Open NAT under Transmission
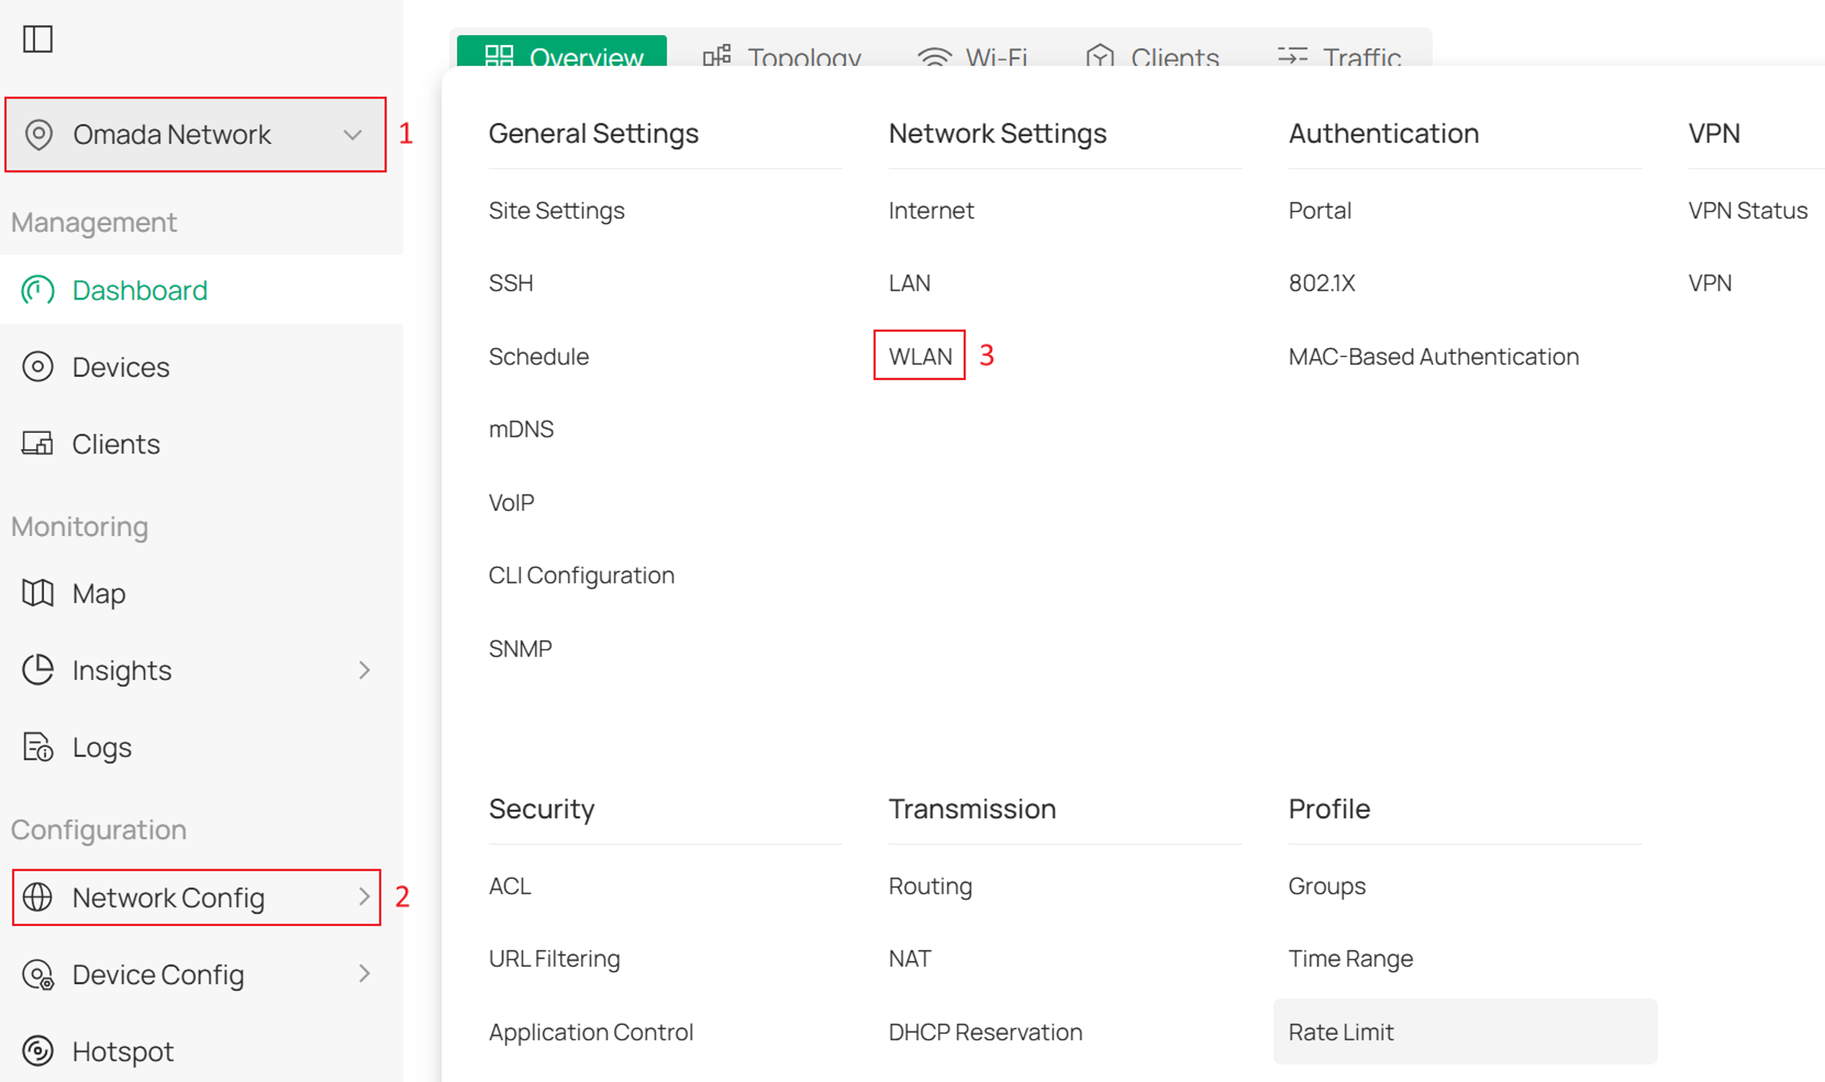Image resolution: width=1825 pixels, height=1082 pixels. pyautogui.click(x=910, y=959)
